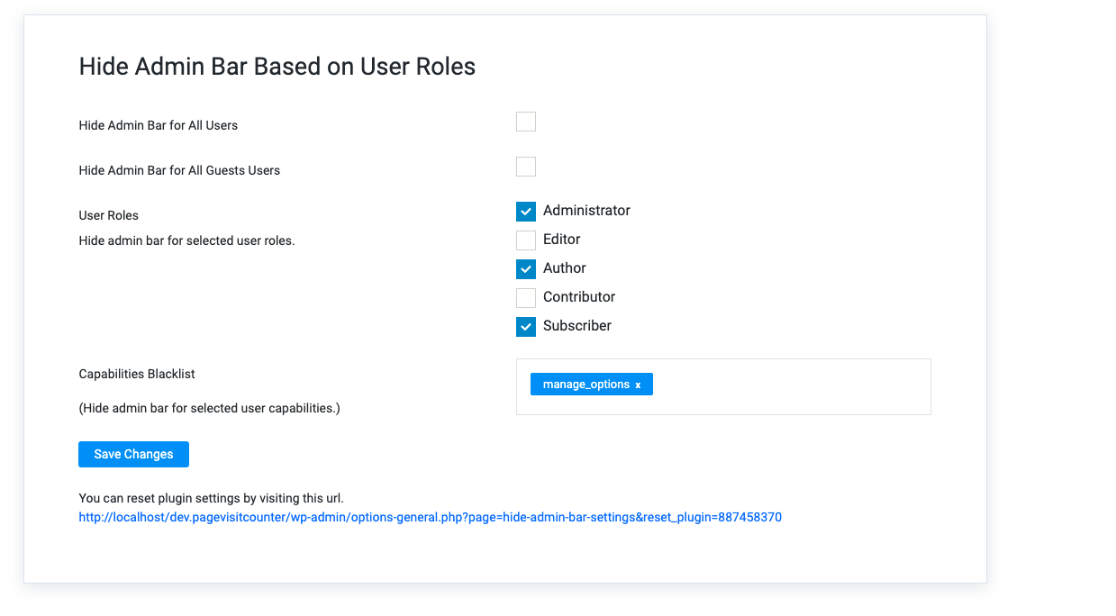The image size is (1116, 616).
Task: Click inside the Capabilities Blacklist field
Action: 723,387
